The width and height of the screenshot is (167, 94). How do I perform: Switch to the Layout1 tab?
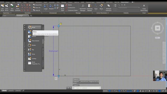11,91
